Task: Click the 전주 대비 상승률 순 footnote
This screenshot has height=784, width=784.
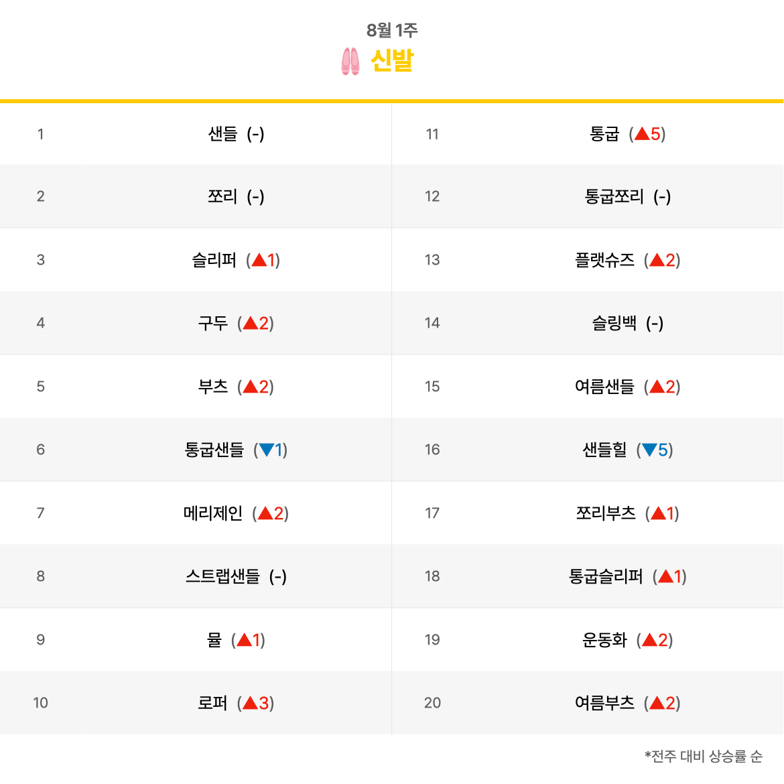Action: tap(704, 756)
